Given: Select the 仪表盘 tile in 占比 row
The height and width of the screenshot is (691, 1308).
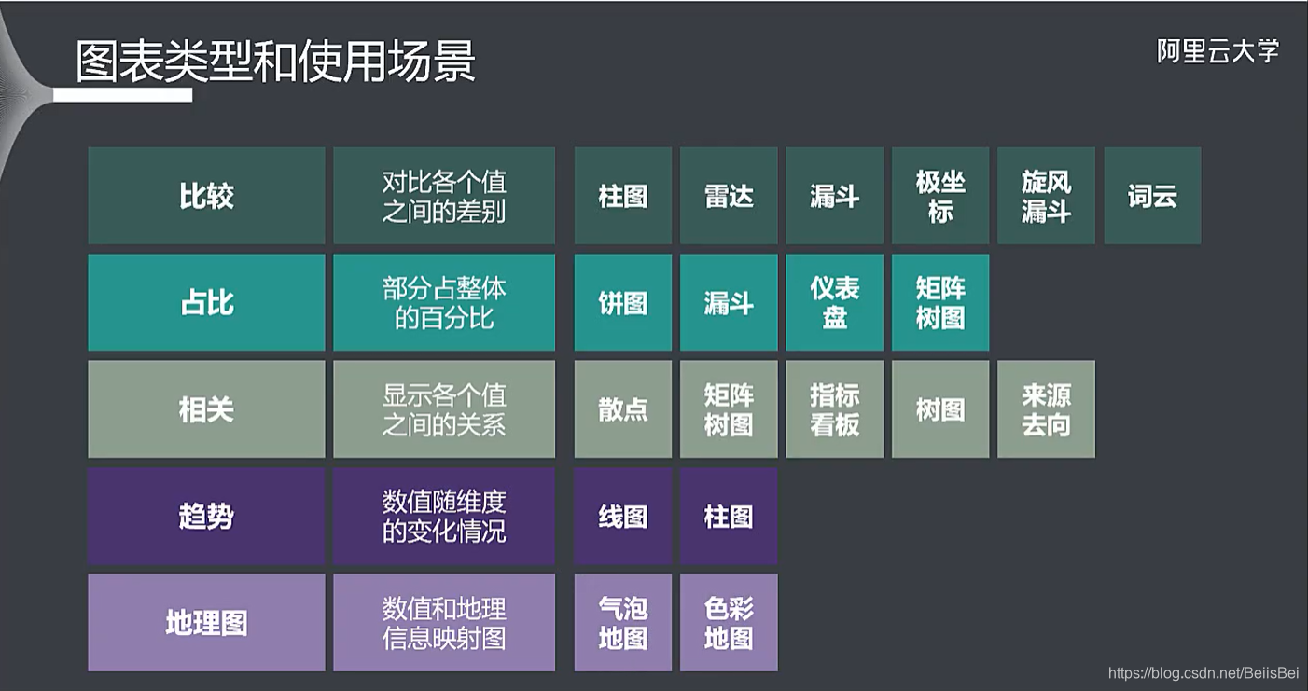Looking at the screenshot, I should click(x=834, y=302).
